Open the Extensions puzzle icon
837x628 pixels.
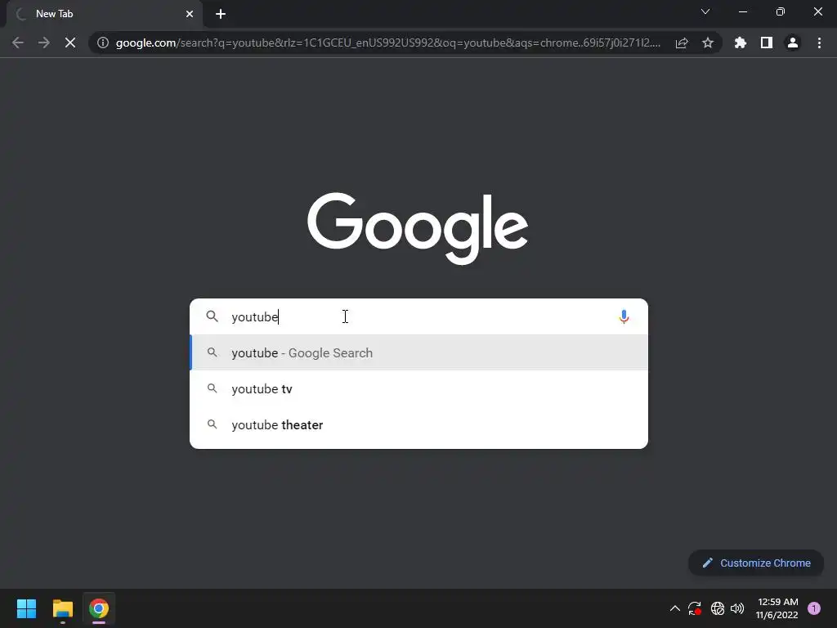tap(741, 43)
